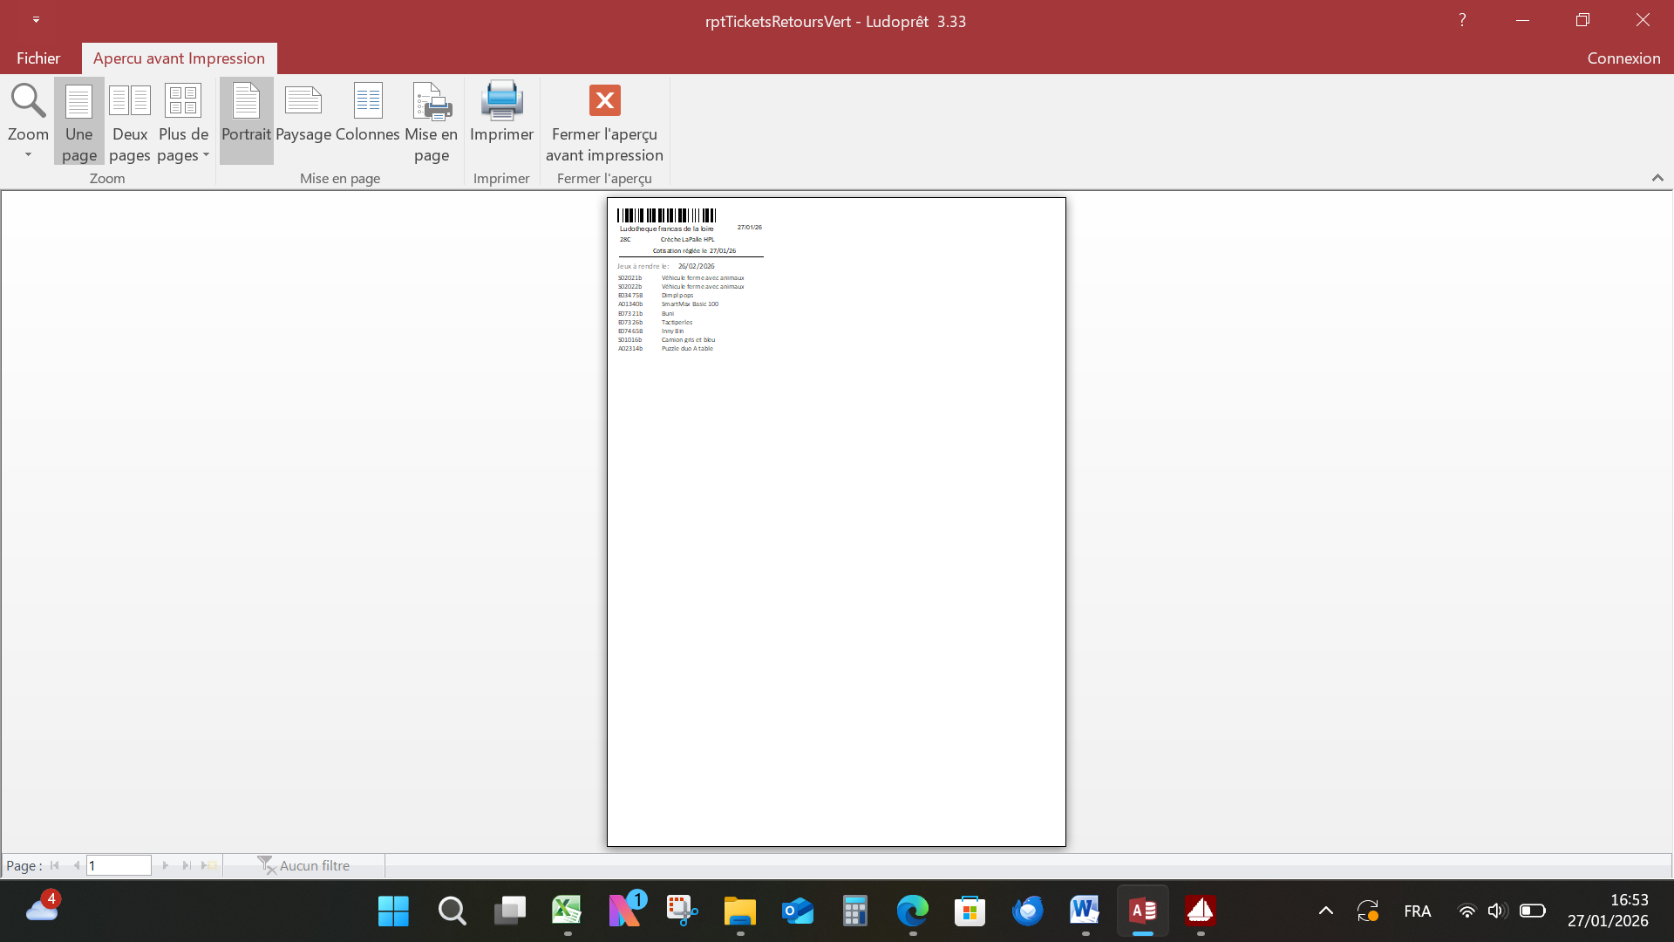Image resolution: width=1674 pixels, height=942 pixels.
Task: Clear the Aucun filtre filter state
Action: [x=304, y=864]
